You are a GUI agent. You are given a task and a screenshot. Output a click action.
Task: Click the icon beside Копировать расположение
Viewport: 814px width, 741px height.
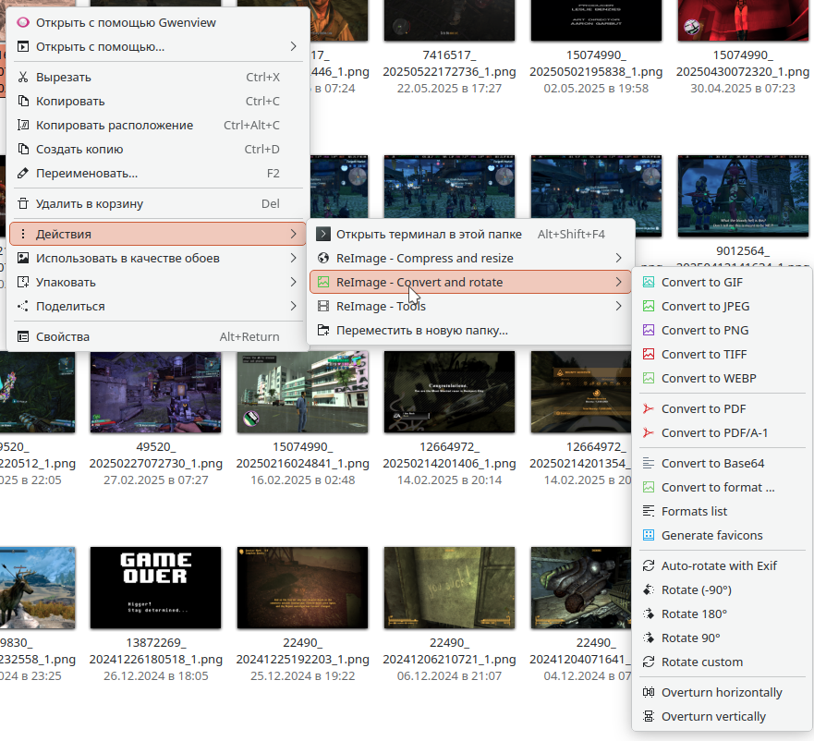point(23,125)
